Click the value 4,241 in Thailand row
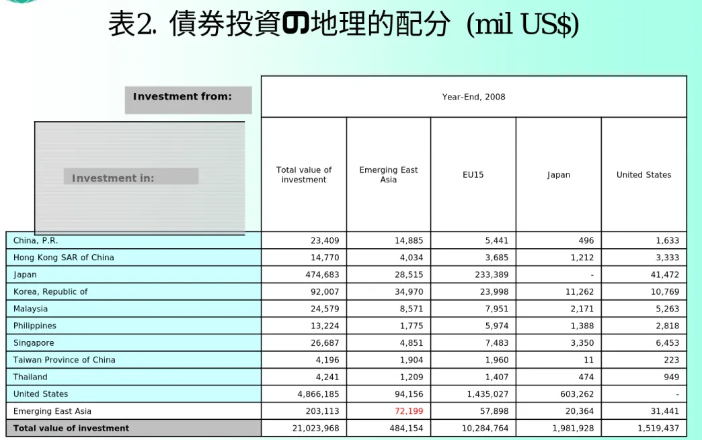 pos(327,377)
